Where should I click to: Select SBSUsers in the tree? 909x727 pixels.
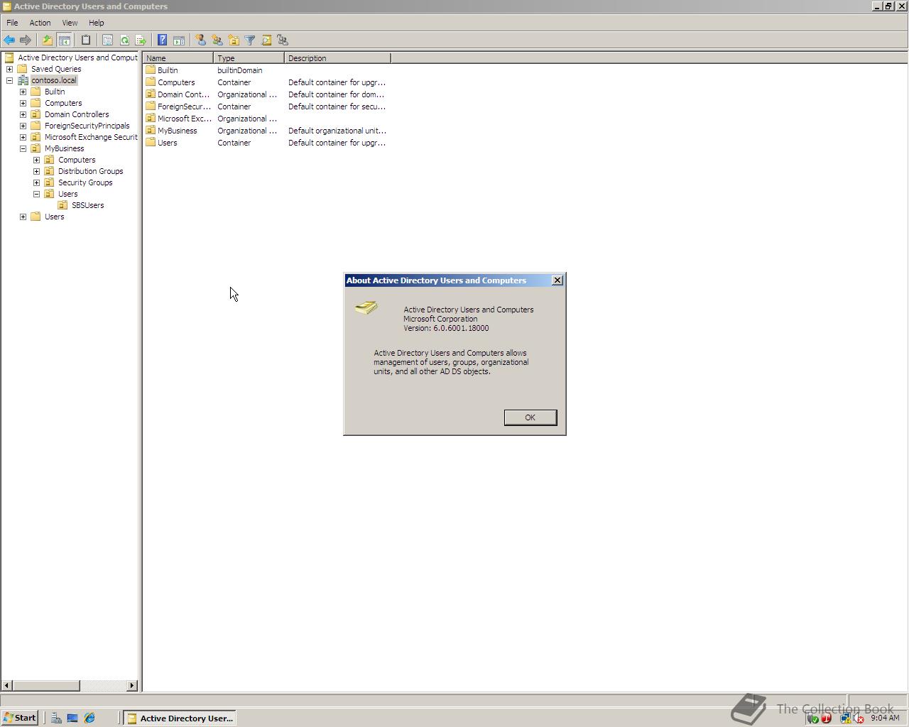pos(87,205)
